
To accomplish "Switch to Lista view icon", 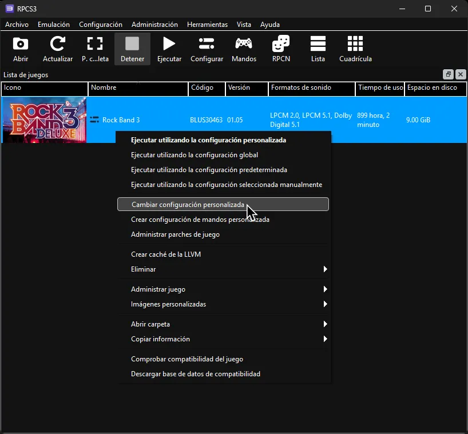I will 318,48.
